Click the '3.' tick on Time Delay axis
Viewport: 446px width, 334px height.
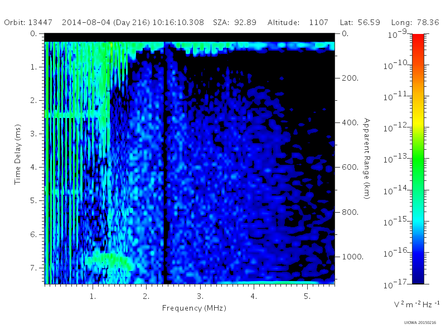(33, 134)
